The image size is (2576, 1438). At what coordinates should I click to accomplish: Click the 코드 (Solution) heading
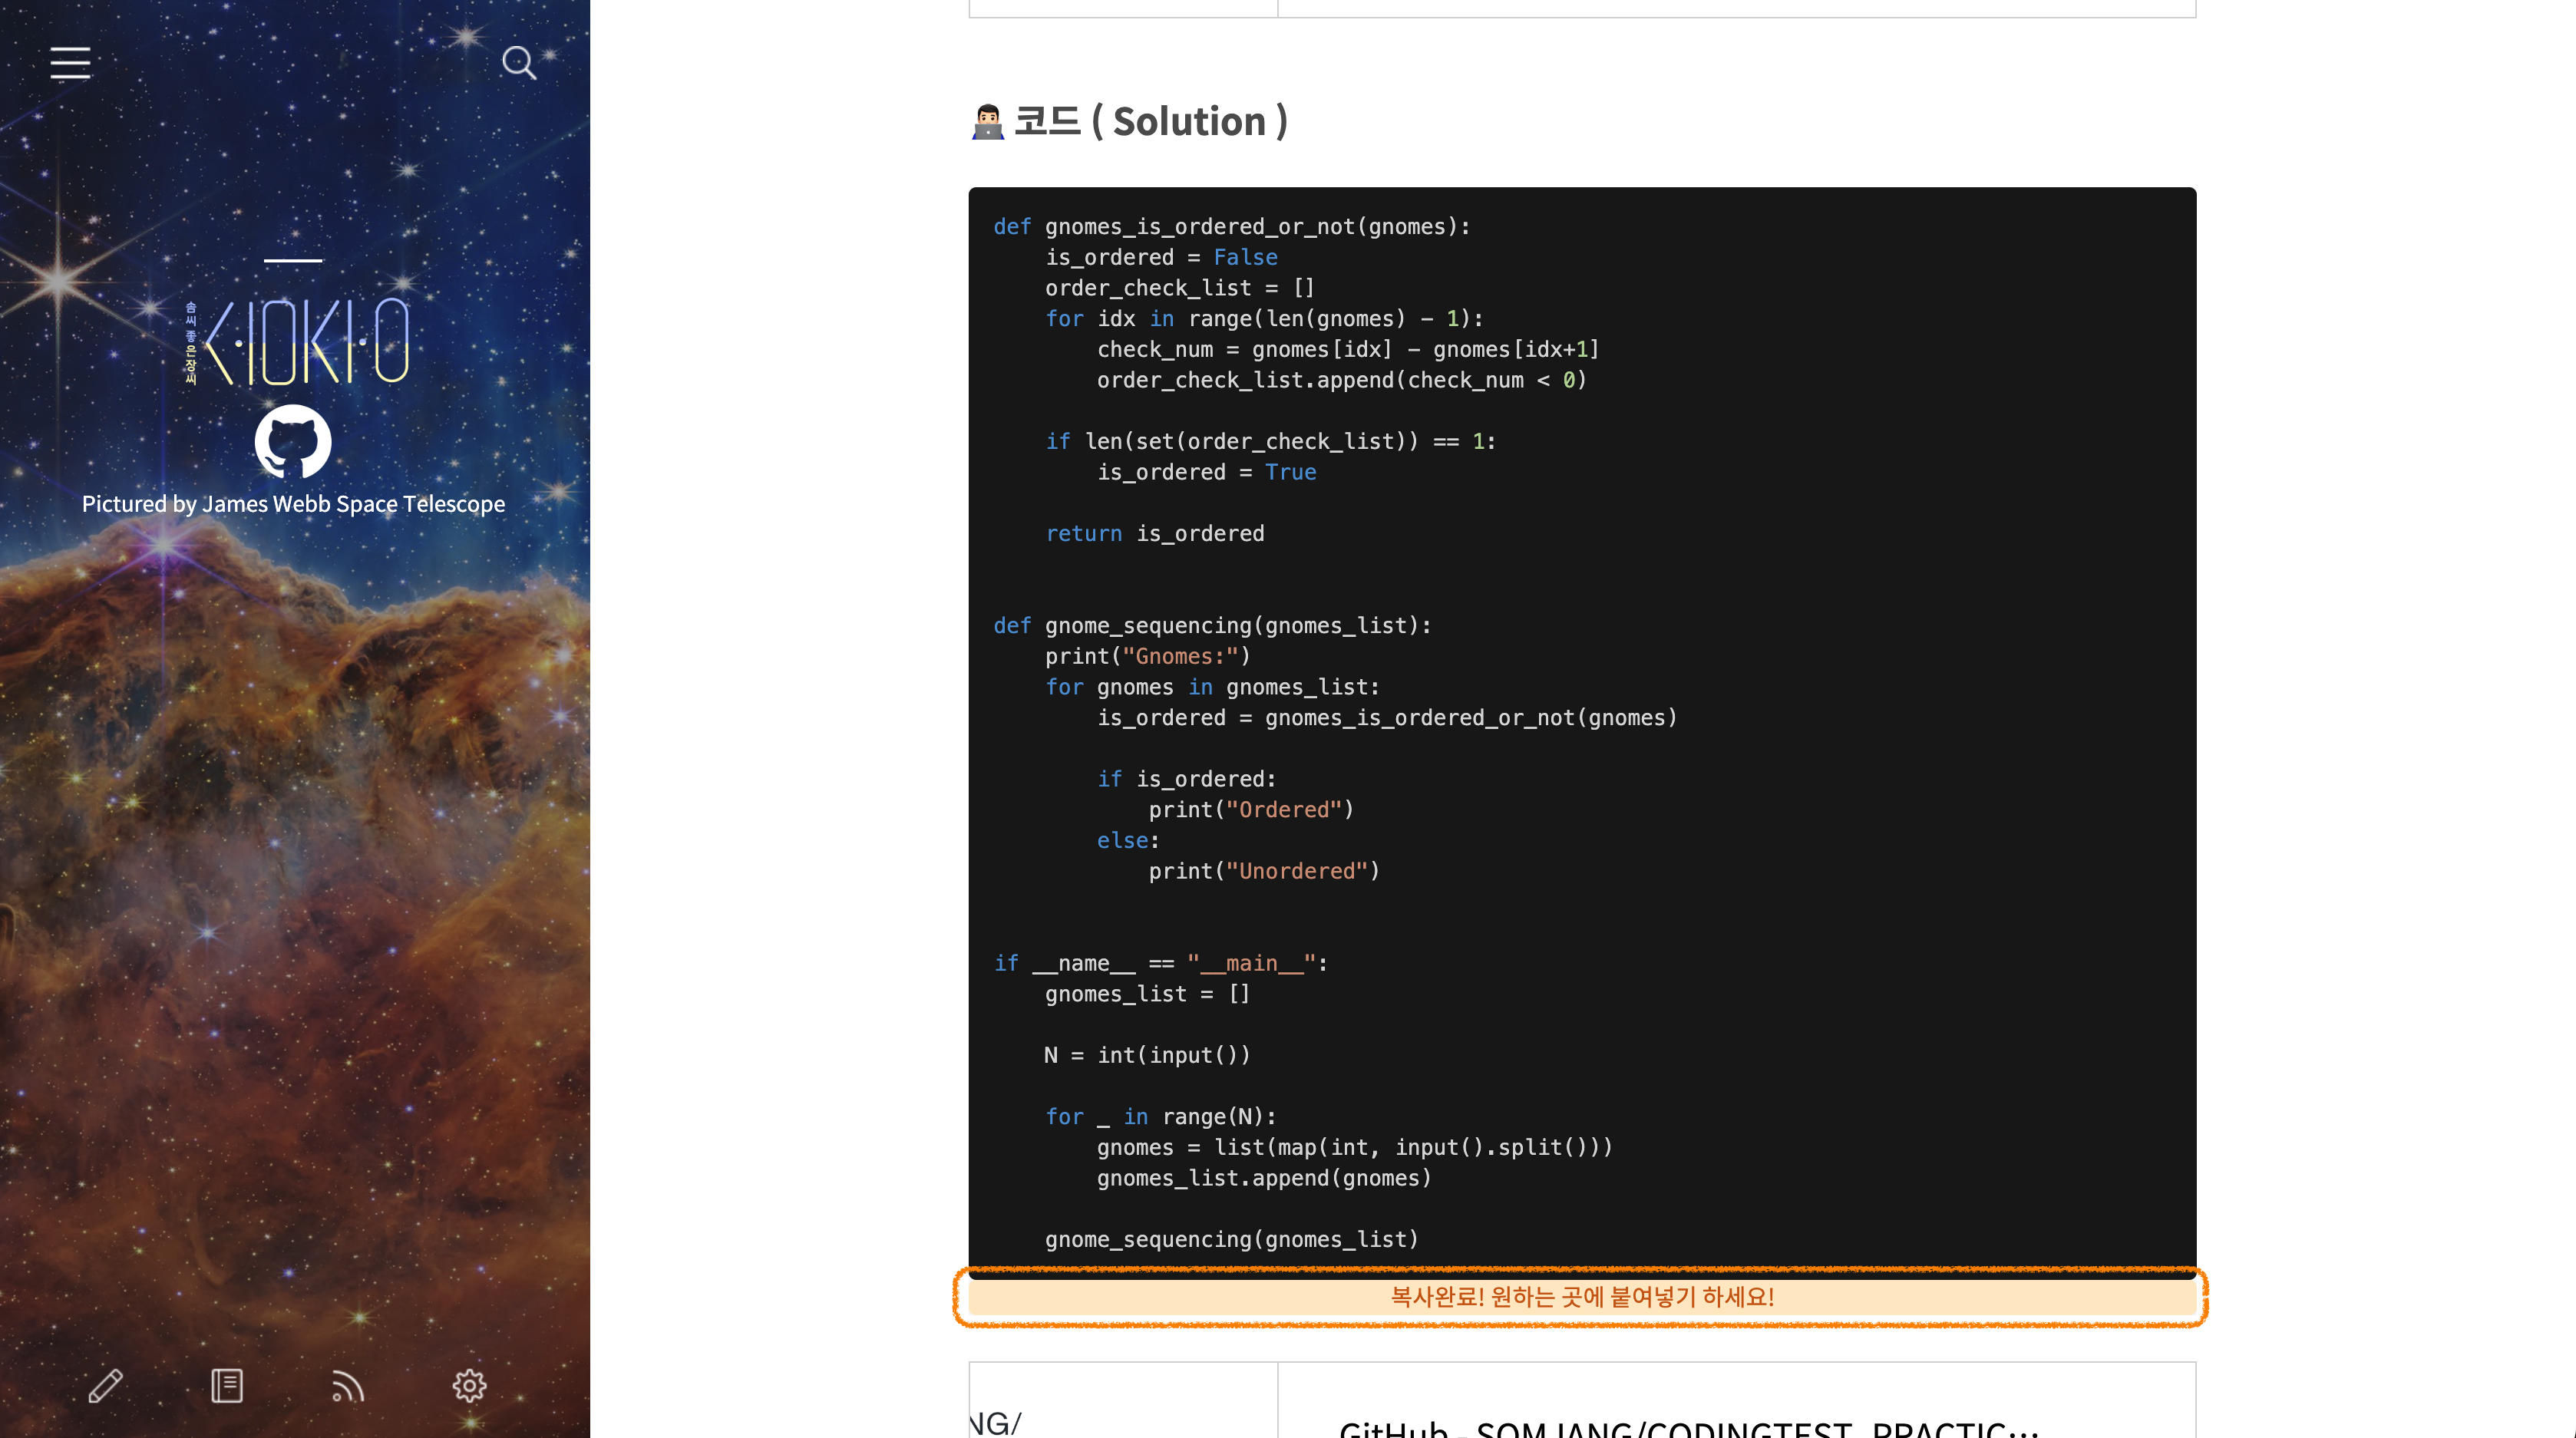[x=1150, y=122]
